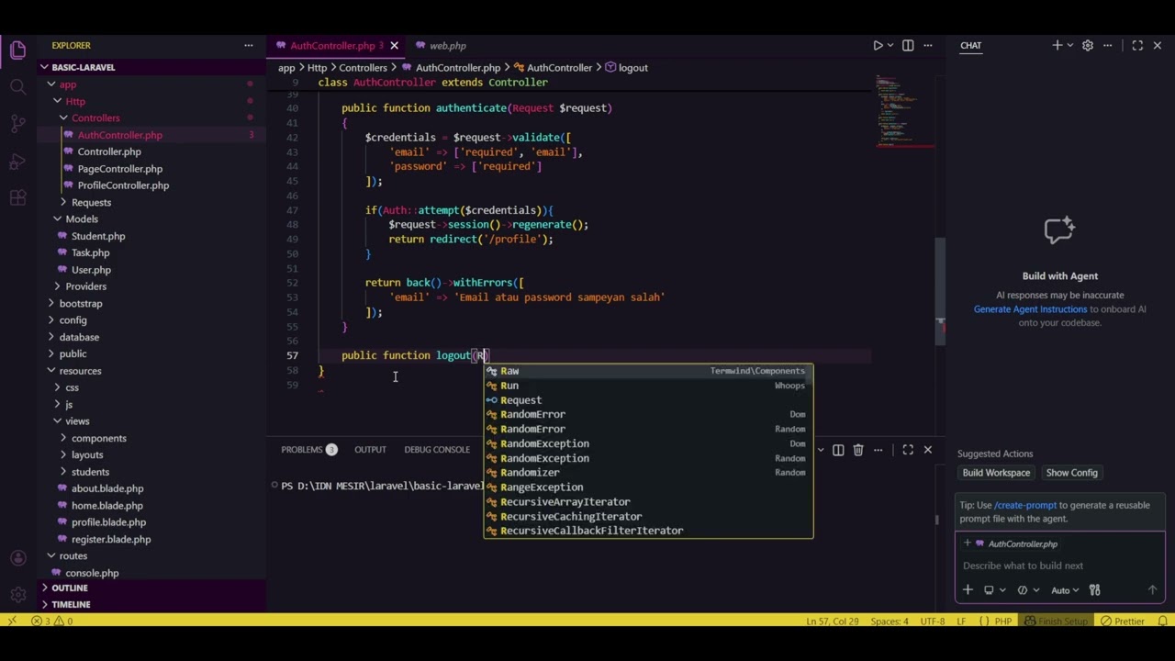Image resolution: width=1175 pixels, height=661 pixels.
Task: Choose Randomizer from autocomplete suggestions
Action: click(648, 473)
